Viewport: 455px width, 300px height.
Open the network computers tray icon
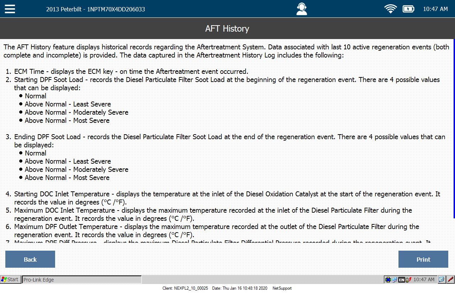pyautogui.click(x=395, y=280)
